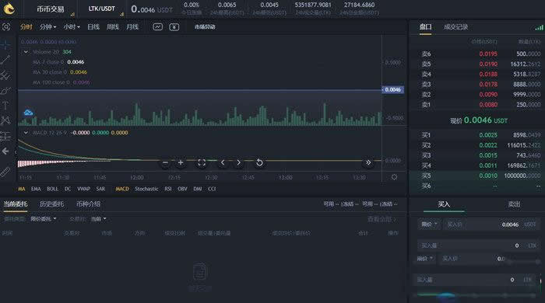Enable the BOLL indicator
This screenshot has width=545, height=303.
click(52, 189)
